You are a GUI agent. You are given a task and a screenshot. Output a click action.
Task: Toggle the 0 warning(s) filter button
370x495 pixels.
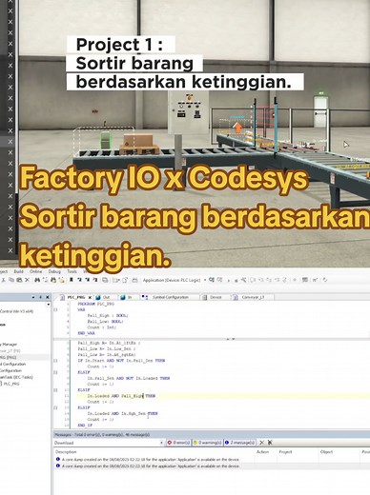207,443
